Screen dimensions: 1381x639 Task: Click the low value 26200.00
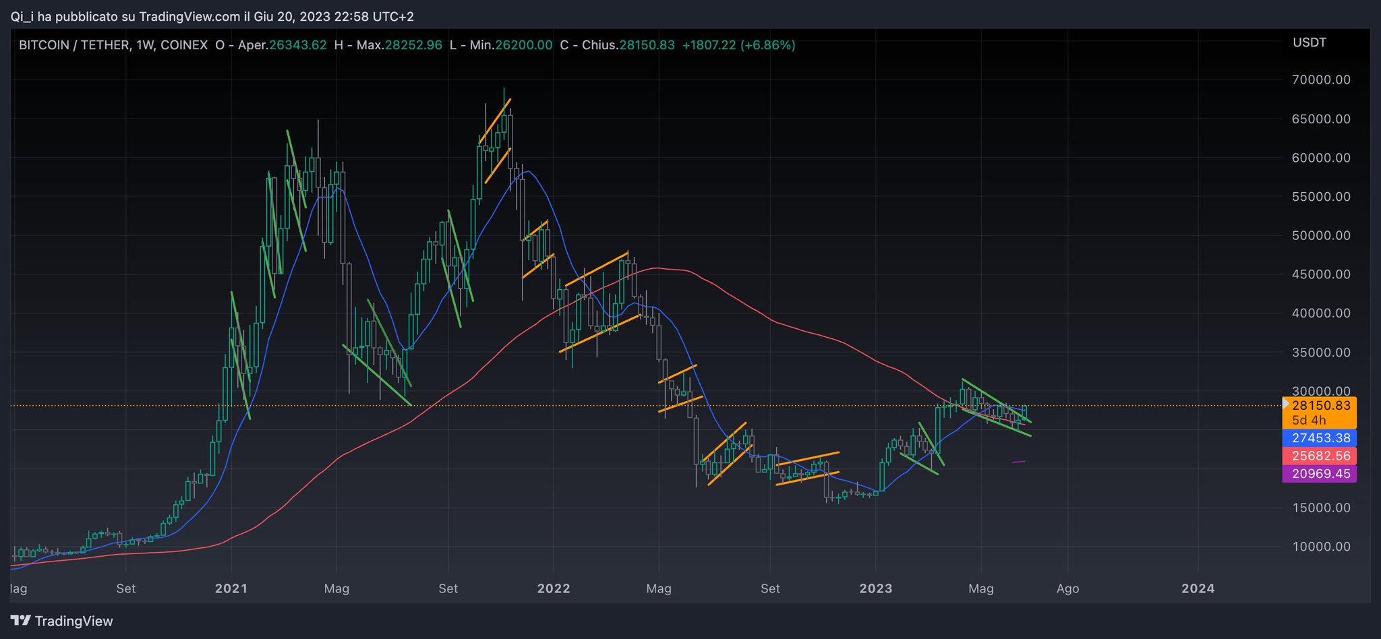[524, 45]
